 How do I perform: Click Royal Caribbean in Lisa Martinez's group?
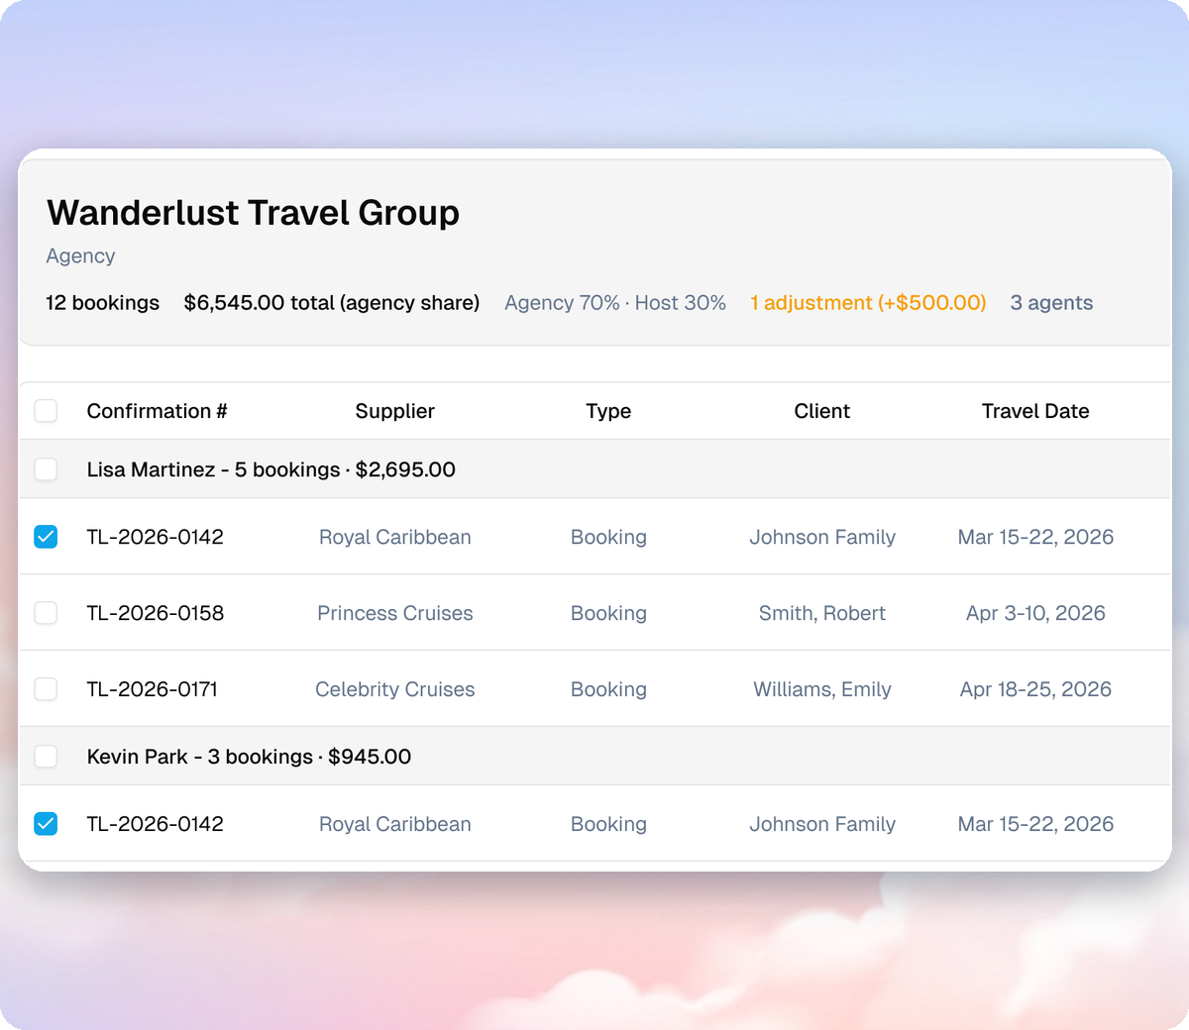tap(395, 537)
